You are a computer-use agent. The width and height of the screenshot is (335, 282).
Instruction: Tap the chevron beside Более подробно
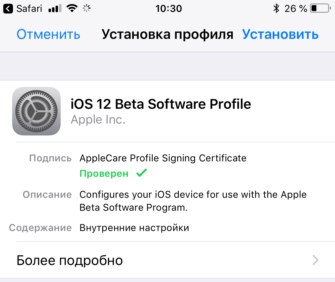(x=315, y=260)
